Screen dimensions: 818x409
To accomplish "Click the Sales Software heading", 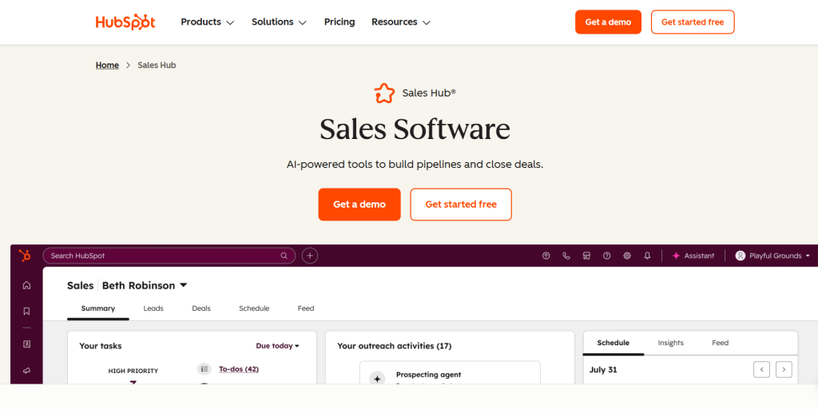I will coord(415,129).
